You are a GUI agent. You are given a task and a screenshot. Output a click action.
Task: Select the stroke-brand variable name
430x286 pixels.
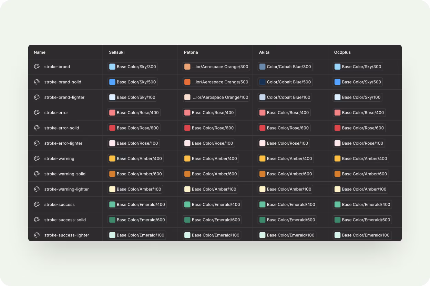57,67
